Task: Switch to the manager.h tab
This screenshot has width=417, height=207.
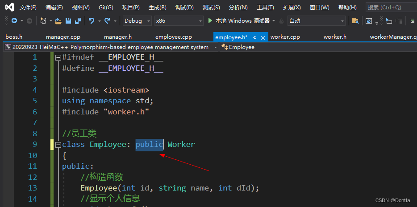Action: pyautogui.click(x=118, y=37)
